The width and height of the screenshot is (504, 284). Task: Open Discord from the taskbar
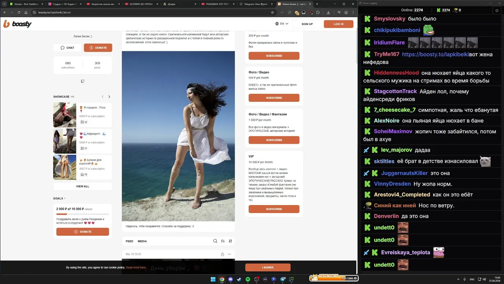coord(230,279)
